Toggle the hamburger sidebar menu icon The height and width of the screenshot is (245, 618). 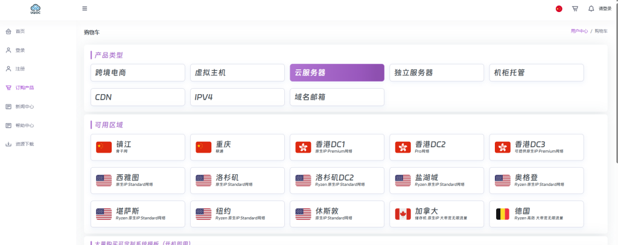pyautogui.click(x=84, y=8)
